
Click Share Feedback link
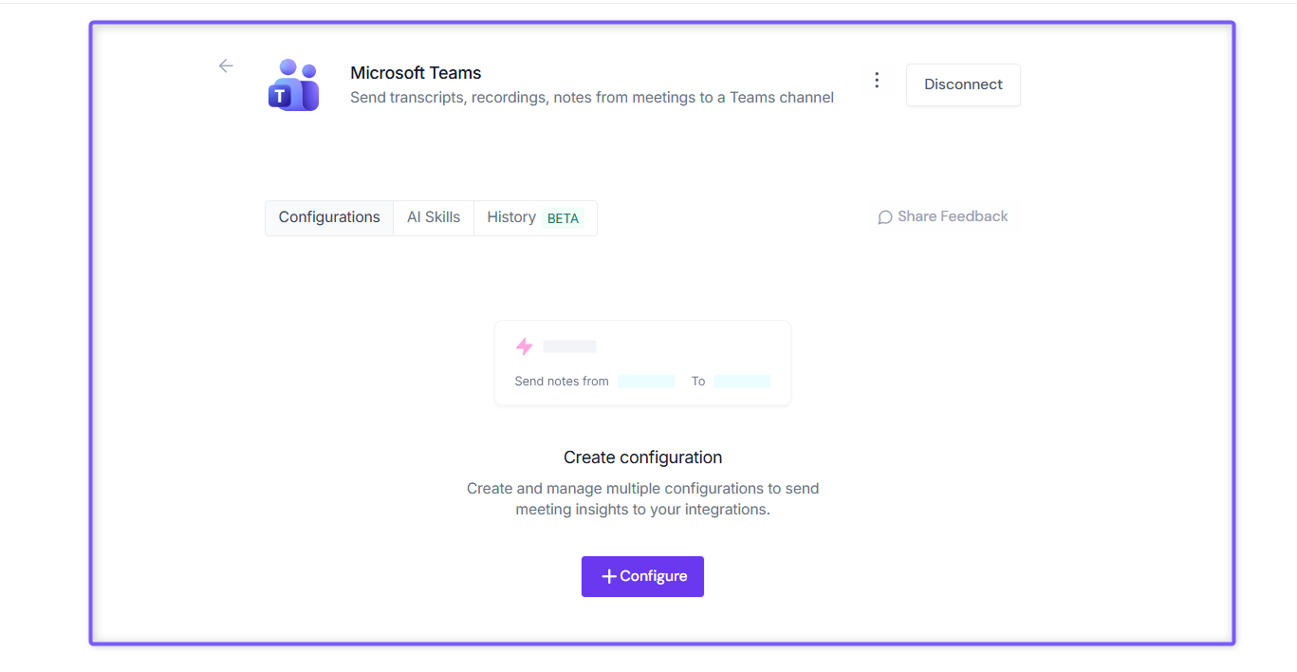tap(942, 216)
